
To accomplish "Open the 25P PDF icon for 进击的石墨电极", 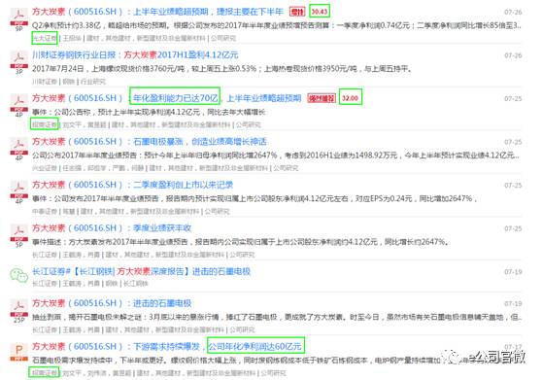I will pos(19,311).
